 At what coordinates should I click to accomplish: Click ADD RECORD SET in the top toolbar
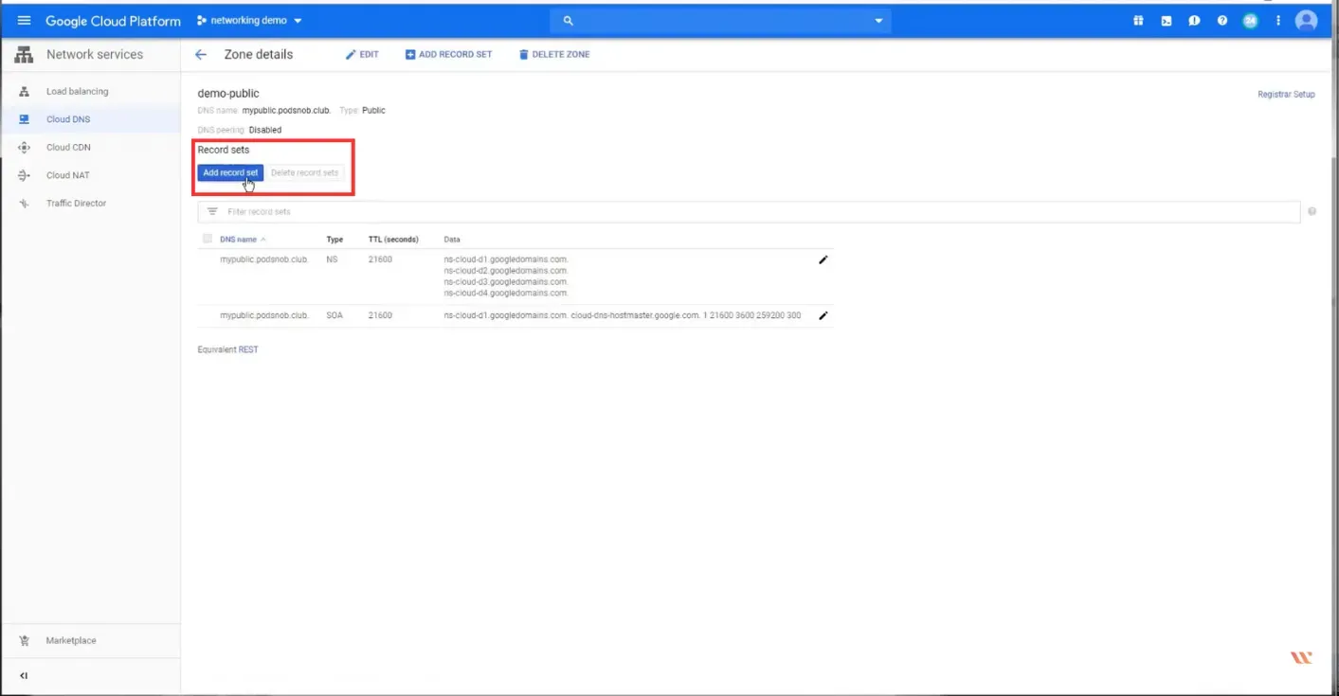tap(449, 55)
